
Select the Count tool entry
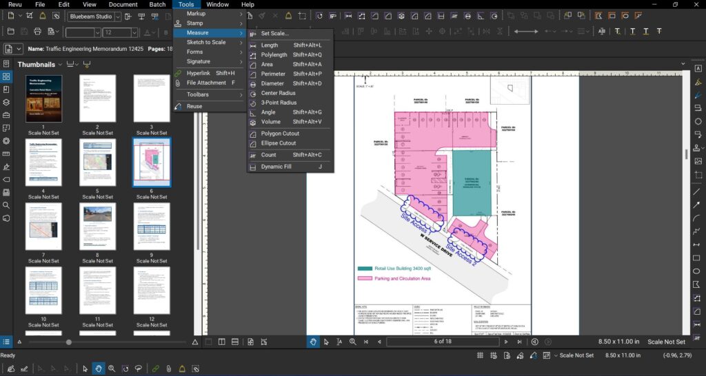coord(290,155)
